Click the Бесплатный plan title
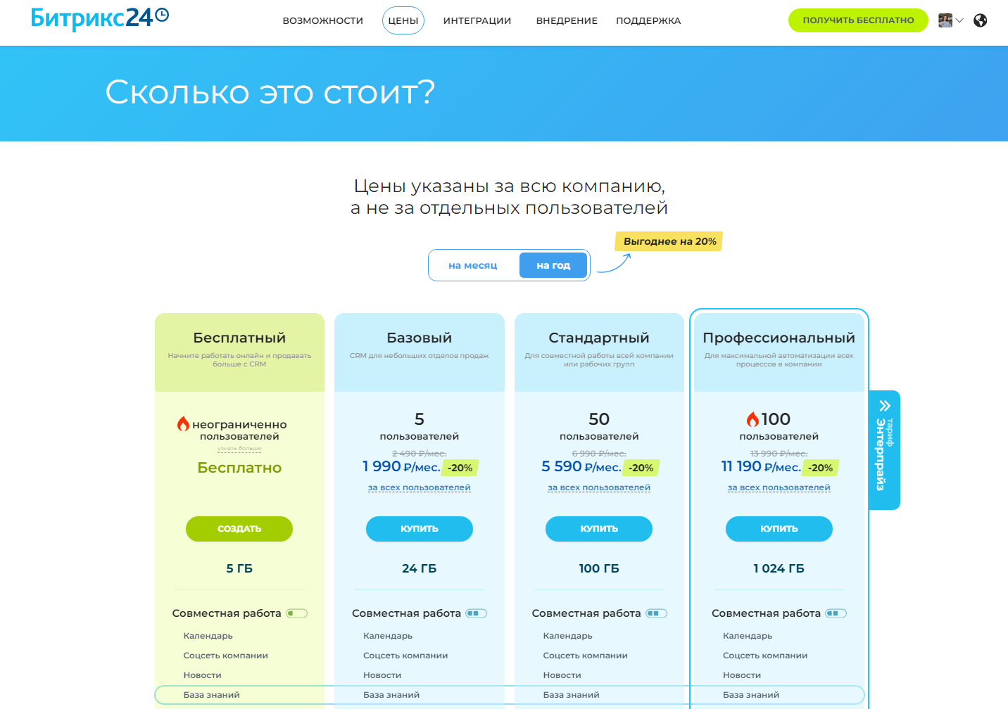This screenshot has width=1008, height=709. [x=239, y=338]
